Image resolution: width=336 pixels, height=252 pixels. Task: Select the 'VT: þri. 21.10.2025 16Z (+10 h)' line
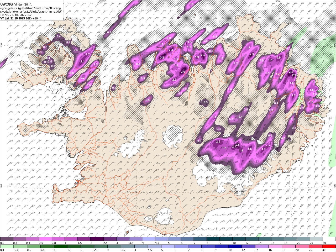[21, 18]
